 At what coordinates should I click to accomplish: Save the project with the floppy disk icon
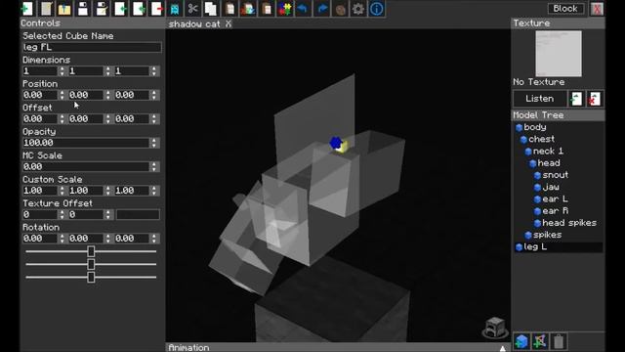83,9
